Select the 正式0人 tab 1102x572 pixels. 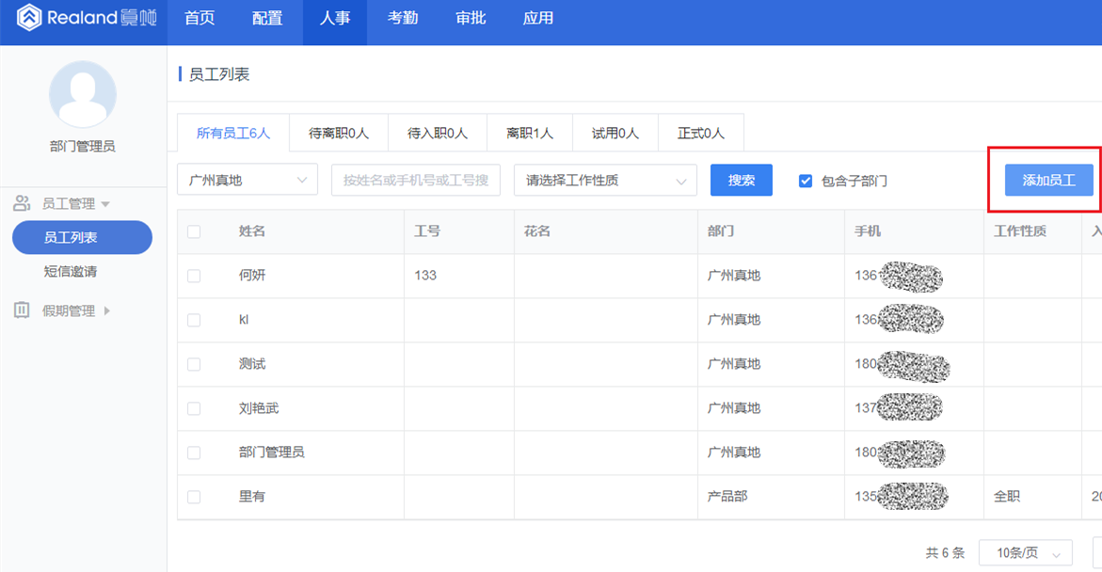(x=701, y=133)
